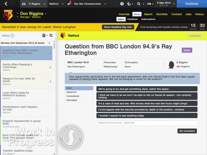Open inbox item Loan offers made for Watford's Ikpeazu
Viewport: 207px width, 155px height.
click(27, 96)
